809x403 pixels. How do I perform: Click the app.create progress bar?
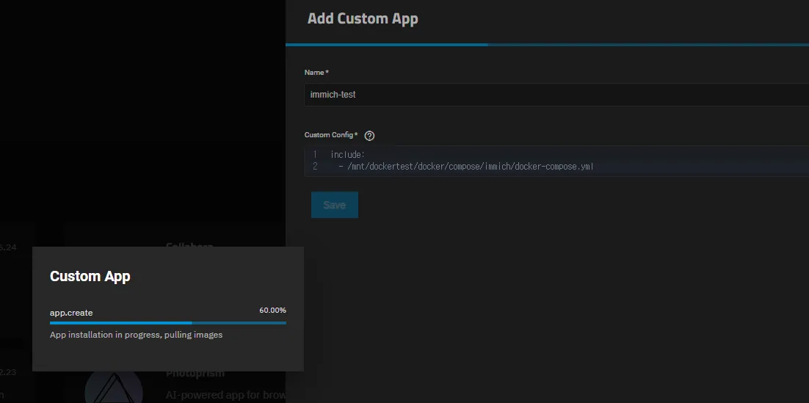(x=167, y=323)
